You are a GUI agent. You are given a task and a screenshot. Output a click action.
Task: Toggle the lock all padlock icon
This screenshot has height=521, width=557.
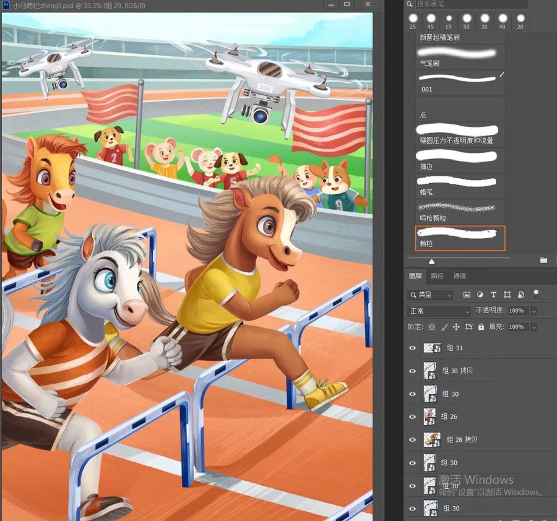(481, 327)
